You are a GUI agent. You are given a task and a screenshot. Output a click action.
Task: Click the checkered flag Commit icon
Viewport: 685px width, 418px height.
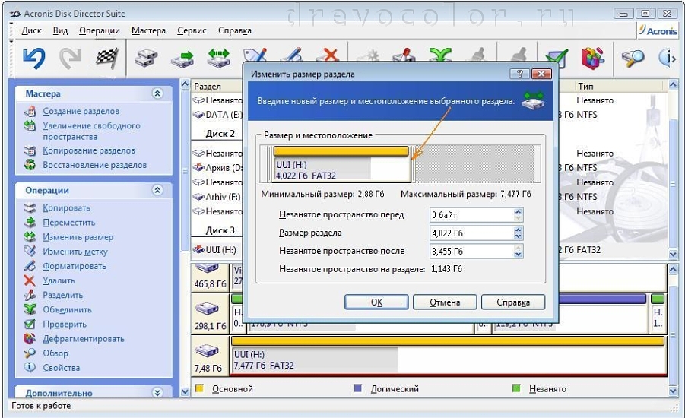(x=107, y=59)
